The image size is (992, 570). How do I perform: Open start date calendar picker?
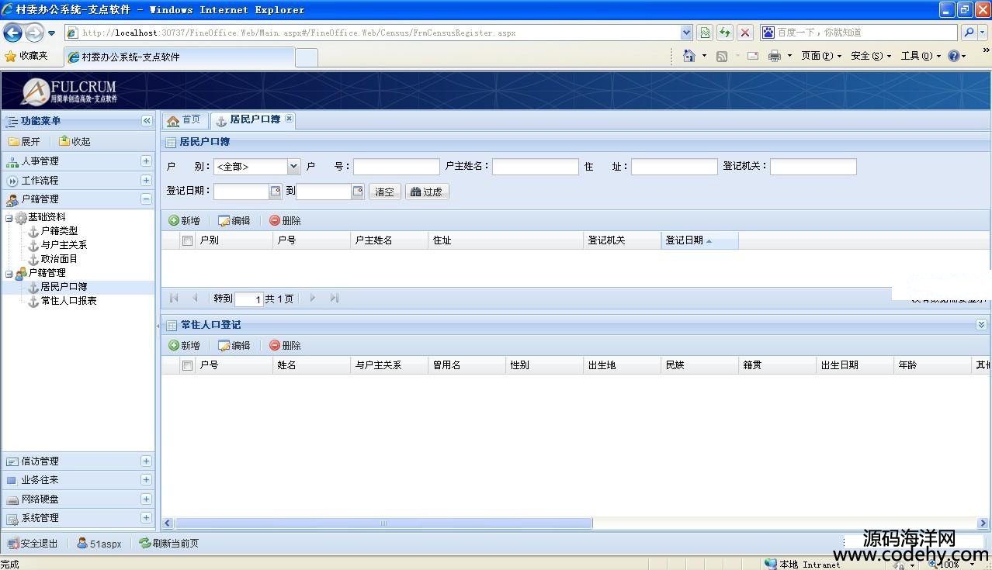[276, 192]
